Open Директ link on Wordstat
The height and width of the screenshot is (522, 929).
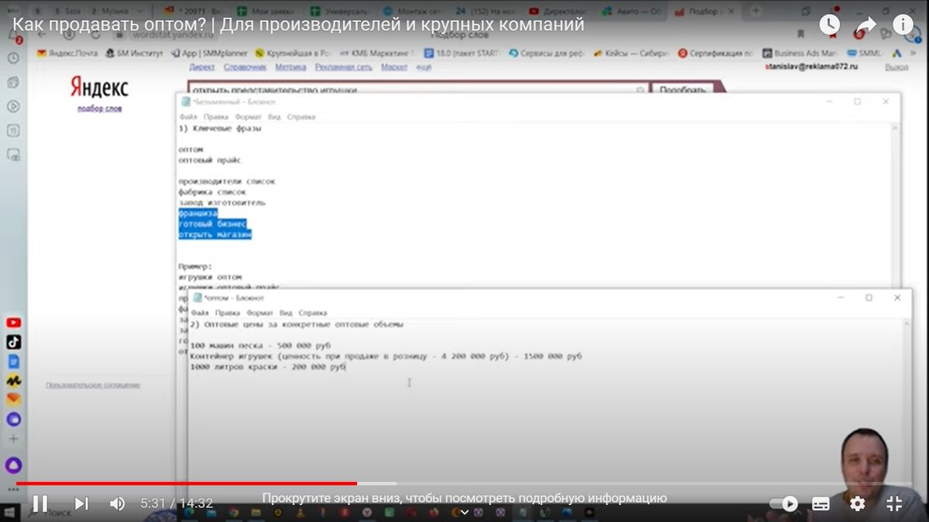(202, 67)
